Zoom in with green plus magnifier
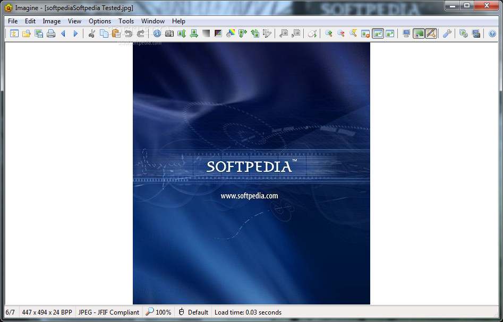The width and height of the screenshot is (503, 322). (328, 33)
